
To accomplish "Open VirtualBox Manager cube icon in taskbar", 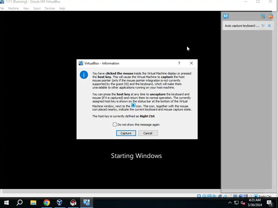I will (59, 203).
